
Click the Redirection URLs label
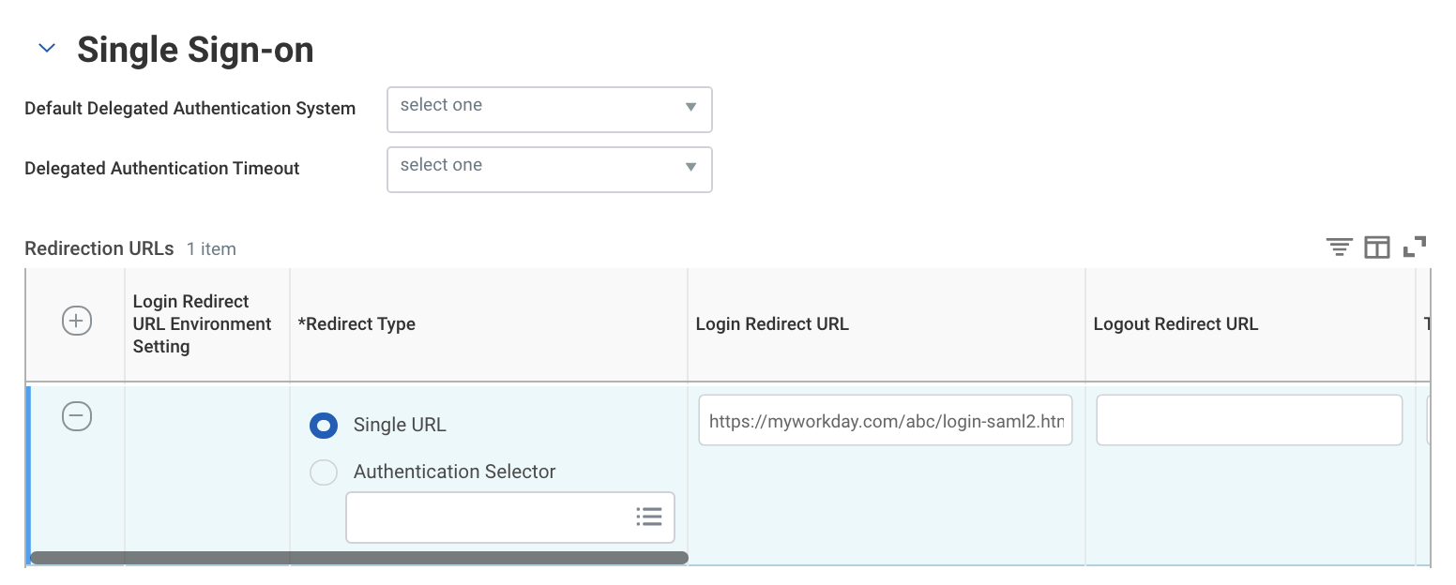[x=99, y=248]
